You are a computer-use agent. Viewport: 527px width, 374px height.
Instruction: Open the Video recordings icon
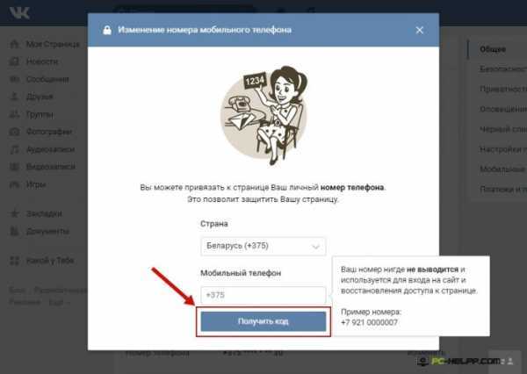click(14, 167)
